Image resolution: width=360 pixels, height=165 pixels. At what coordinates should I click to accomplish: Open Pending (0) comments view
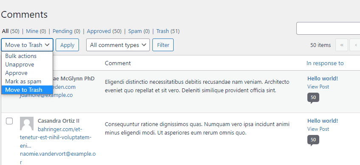pos(66,31)
